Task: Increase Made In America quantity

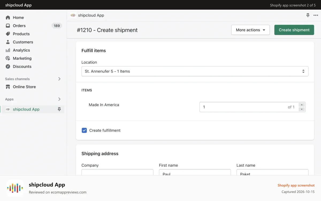Action: (302, 105)
